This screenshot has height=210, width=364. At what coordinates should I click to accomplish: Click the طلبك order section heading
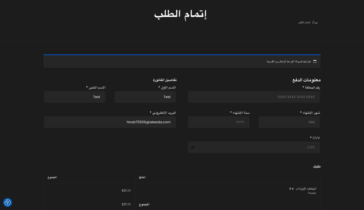click(x=317, y=166)
